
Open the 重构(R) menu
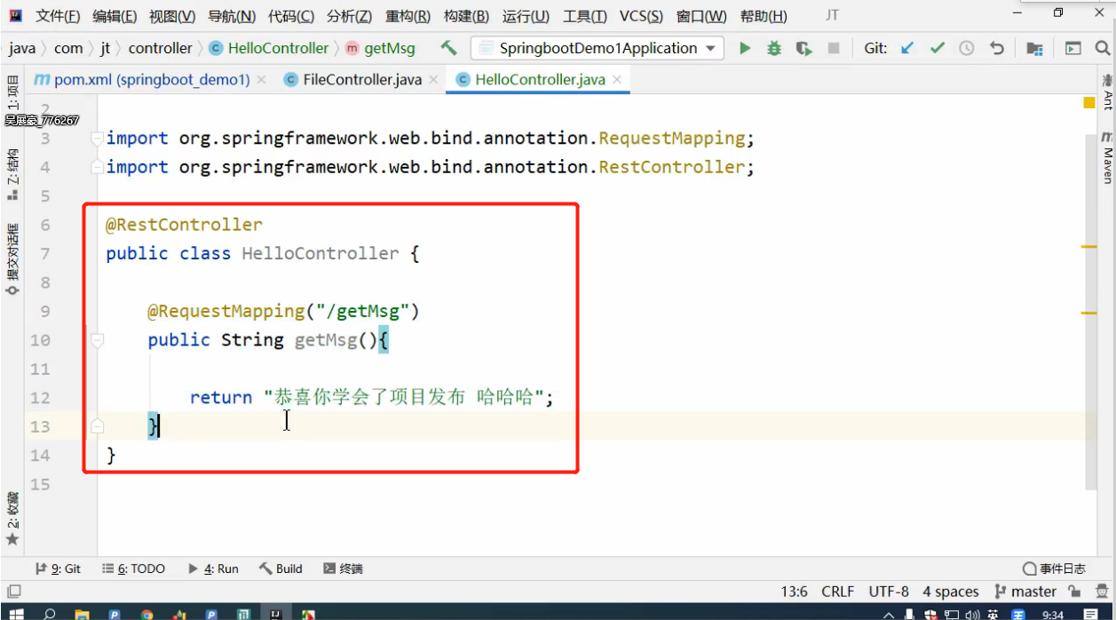tap(408, 16)
